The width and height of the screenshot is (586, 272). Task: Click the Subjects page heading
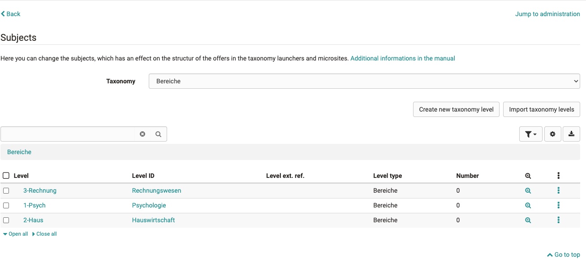pos(18,38)
